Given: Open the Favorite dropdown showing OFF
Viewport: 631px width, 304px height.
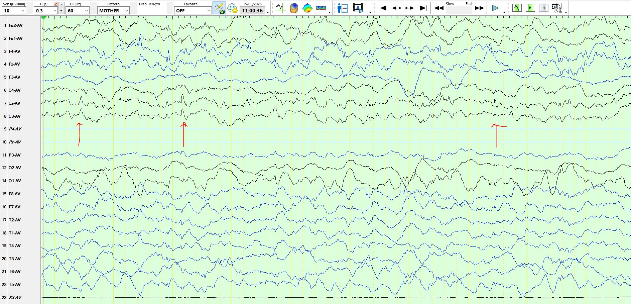Looking at the screenshot, I should (193, 11).
